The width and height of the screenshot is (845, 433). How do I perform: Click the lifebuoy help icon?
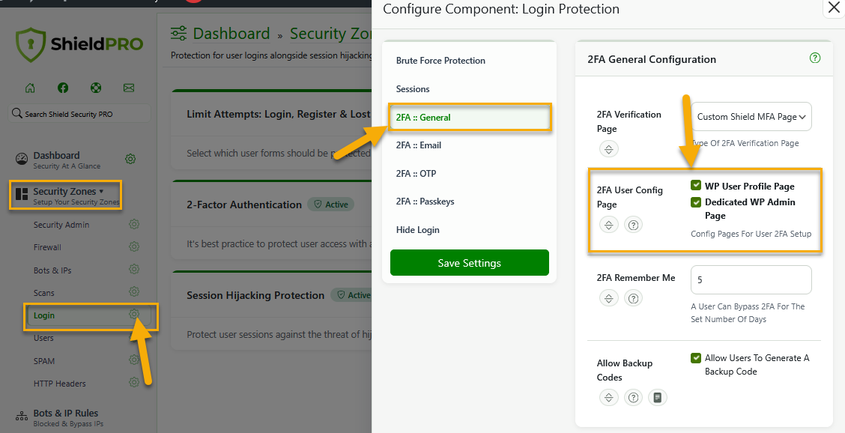point(96,88)
